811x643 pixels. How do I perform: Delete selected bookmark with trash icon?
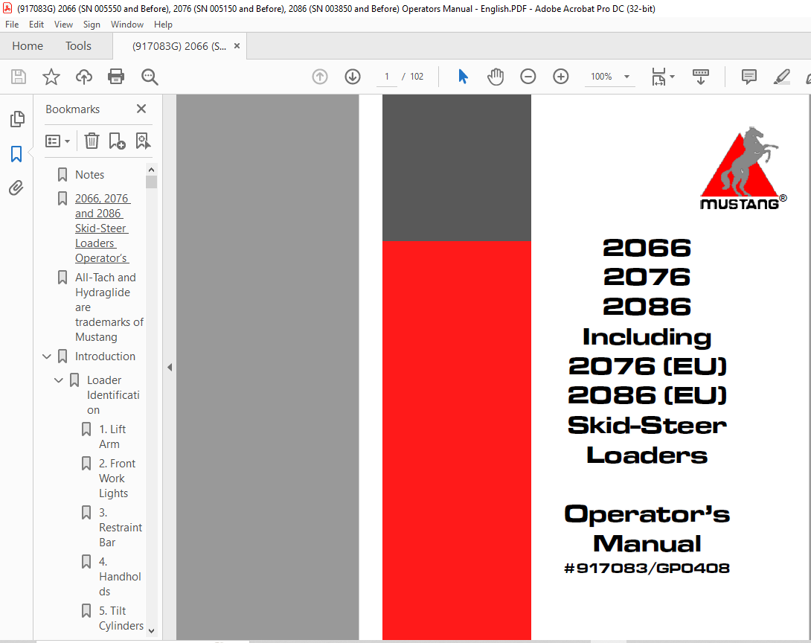92,141
